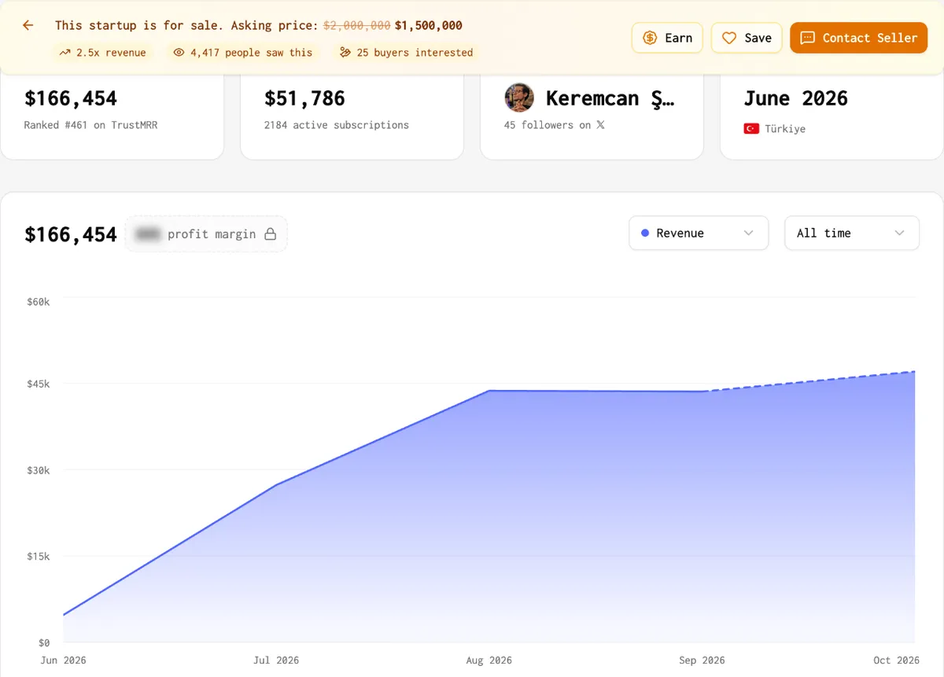
Task: Click the 2184 active subscriptions text
Action: [337, 125]
